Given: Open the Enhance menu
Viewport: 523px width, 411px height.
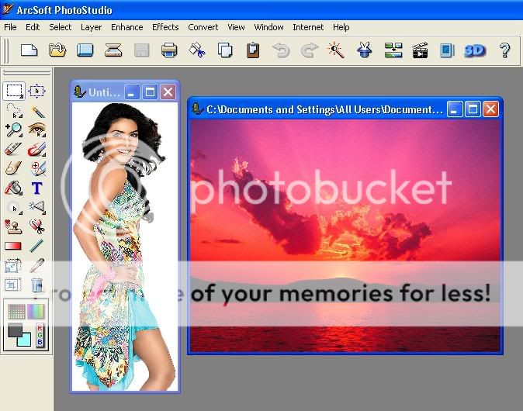Looking at the screenshot, I should pyautogui.click(x=126, y=27).
